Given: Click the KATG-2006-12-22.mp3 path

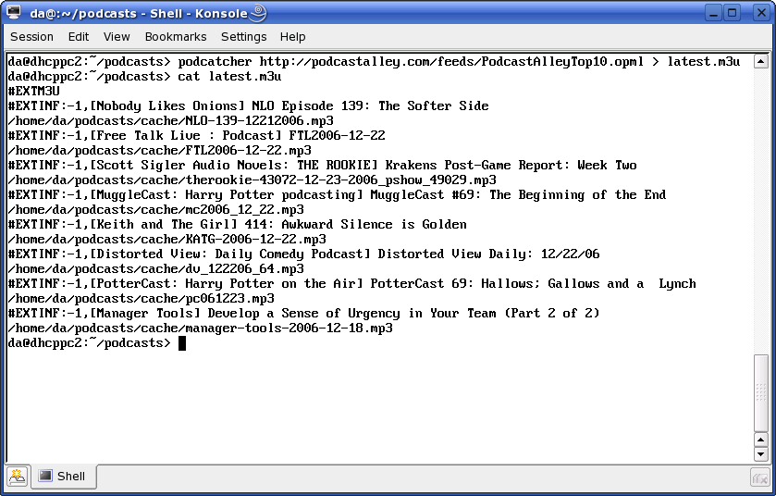Looking at the screenshot, I should click(167, 240).
